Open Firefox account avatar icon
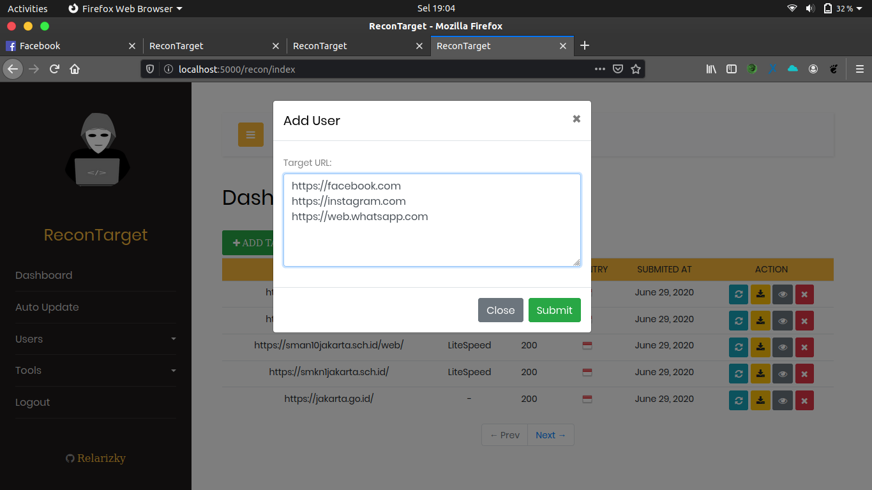Screen dimensions: 872x490 [x=813, y=69]
